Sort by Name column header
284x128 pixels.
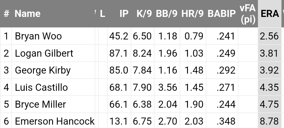click(27, 14)
